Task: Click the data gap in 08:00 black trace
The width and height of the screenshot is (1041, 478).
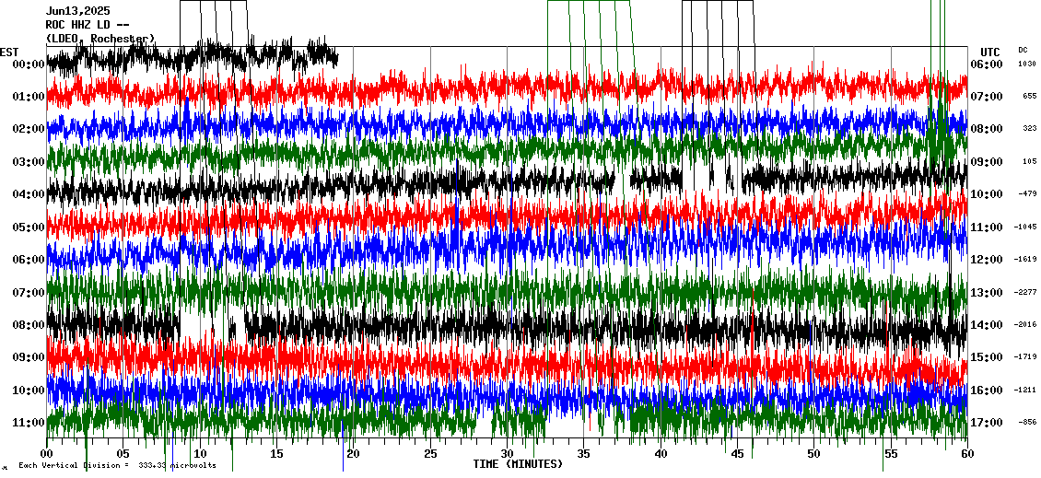Action: [193, 325]
